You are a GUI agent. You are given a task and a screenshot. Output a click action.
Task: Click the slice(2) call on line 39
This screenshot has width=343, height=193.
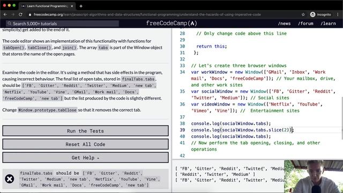279,130
